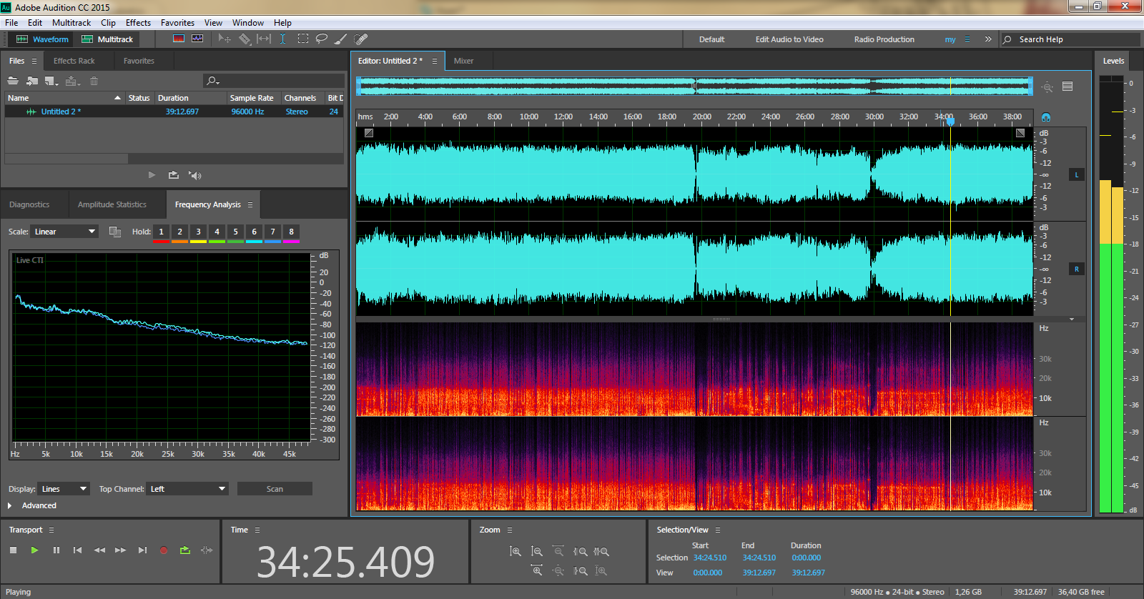
Task: Click the Import File icon in Files panel
Action: click(x=32, y=81)
